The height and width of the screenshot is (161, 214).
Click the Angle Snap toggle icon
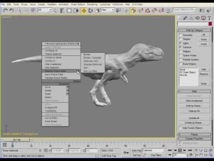(x=148, y=11)
